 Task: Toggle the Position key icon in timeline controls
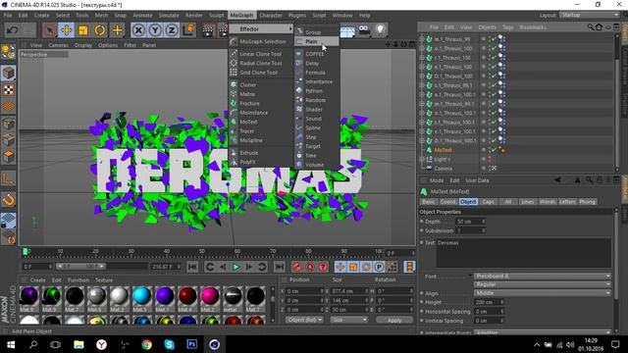[340, 267]
